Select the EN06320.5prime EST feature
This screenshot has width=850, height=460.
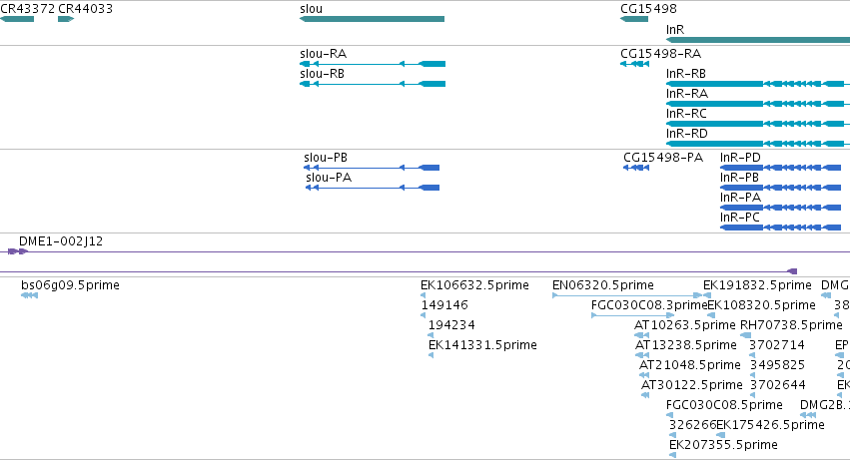tap(627, 295)
